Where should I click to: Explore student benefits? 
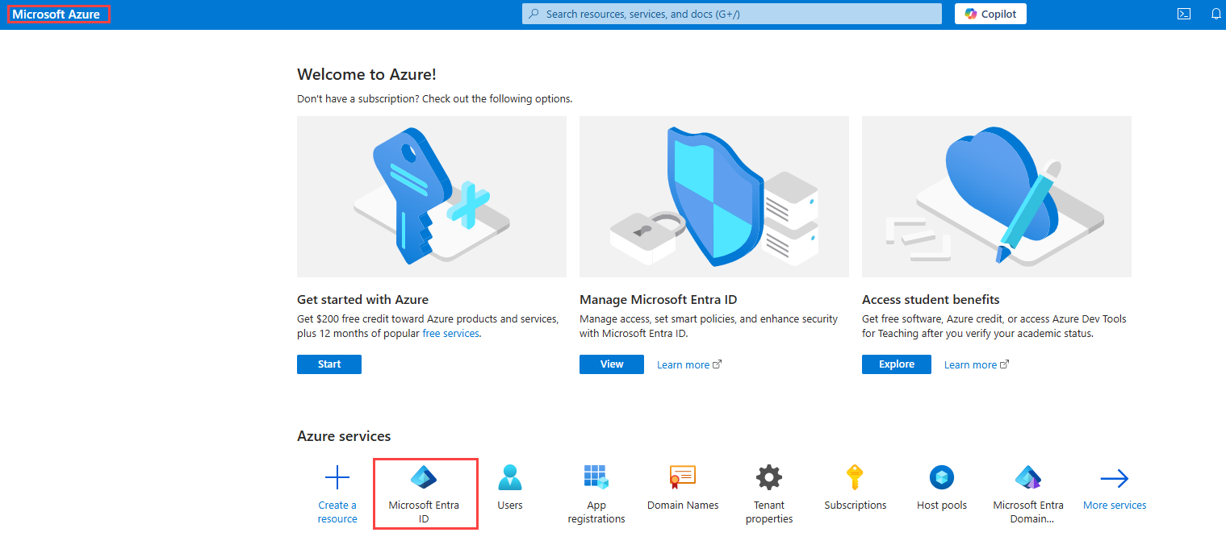coord(896,364)
